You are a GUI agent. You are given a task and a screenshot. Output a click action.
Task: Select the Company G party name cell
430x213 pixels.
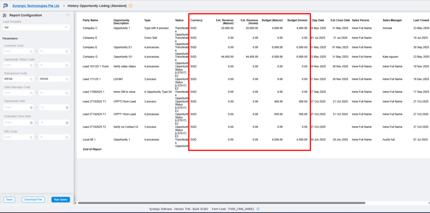click(x=90, y=57)
